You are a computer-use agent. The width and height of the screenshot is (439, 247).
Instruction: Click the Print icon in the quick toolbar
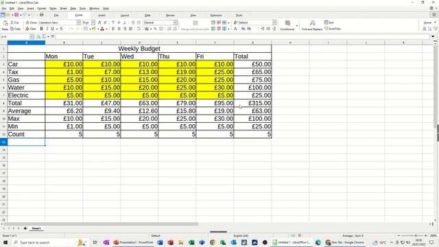pos(41,15)
